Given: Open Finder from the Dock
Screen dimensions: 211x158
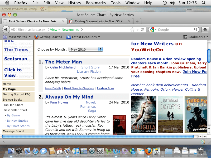Looking at the screenshot, I should coord(11,151).
